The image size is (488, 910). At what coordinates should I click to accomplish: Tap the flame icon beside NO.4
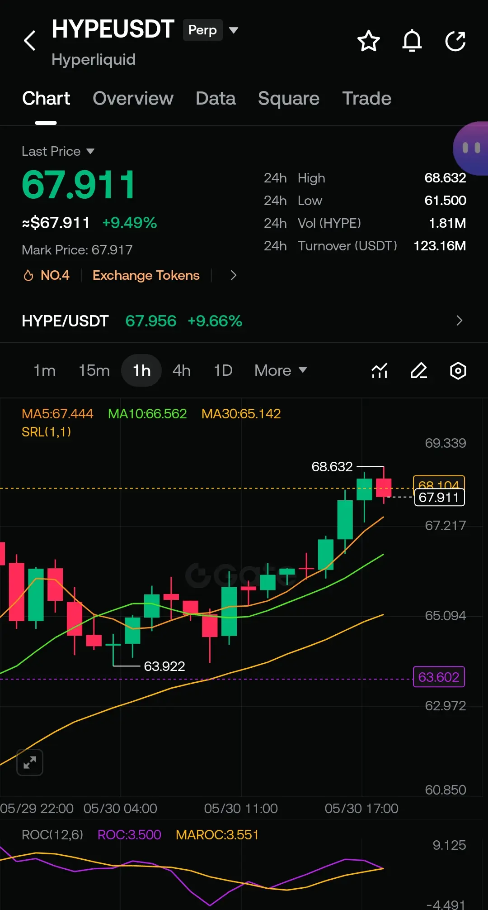tap(28, 275)
